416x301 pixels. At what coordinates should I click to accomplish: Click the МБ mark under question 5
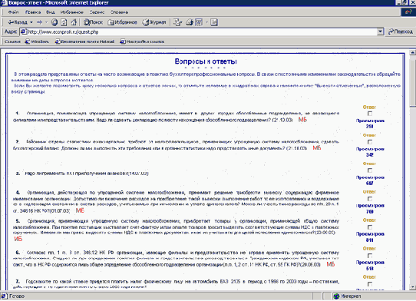pyautogui.click(x=18, y=239)
